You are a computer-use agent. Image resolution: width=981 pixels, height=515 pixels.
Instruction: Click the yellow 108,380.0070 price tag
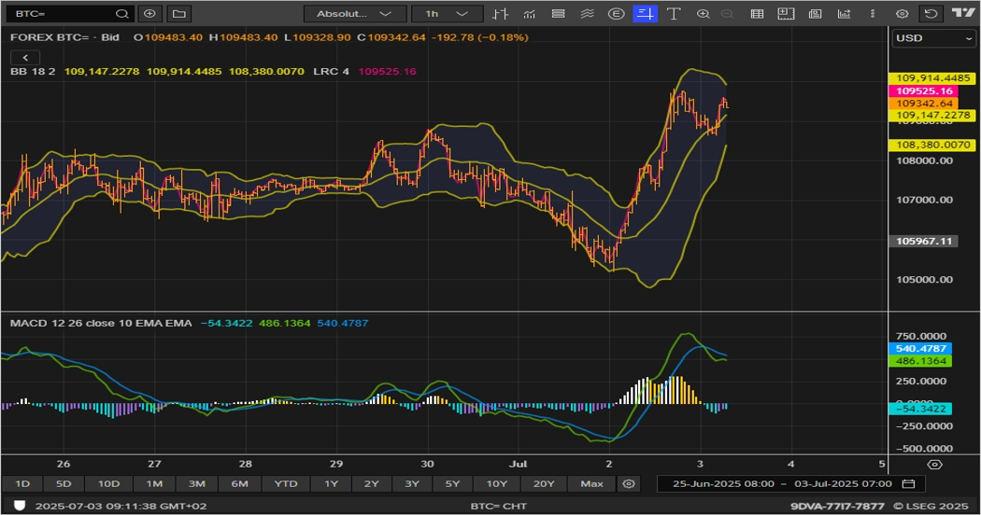[x=931, y=145]
